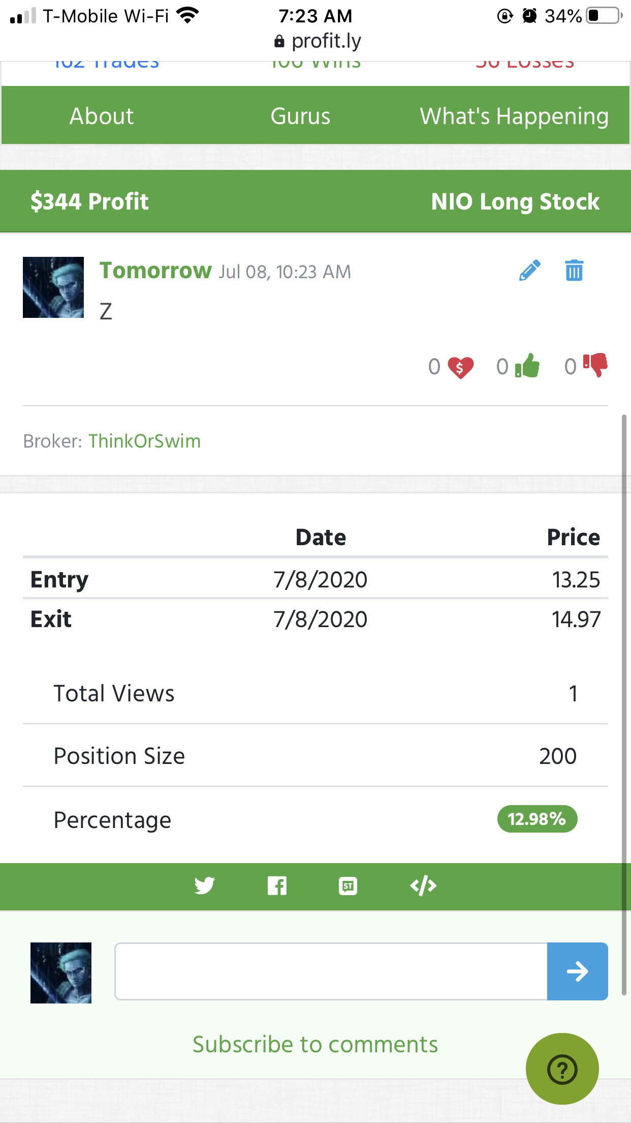Open the embed code icon
Image resolution: width=631 pixels, height=1123 pixels.
(x=423, y=886)
